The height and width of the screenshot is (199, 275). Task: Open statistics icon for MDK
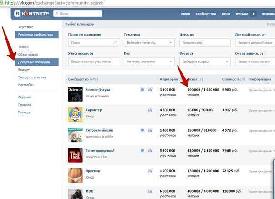(x=150, y=191)
